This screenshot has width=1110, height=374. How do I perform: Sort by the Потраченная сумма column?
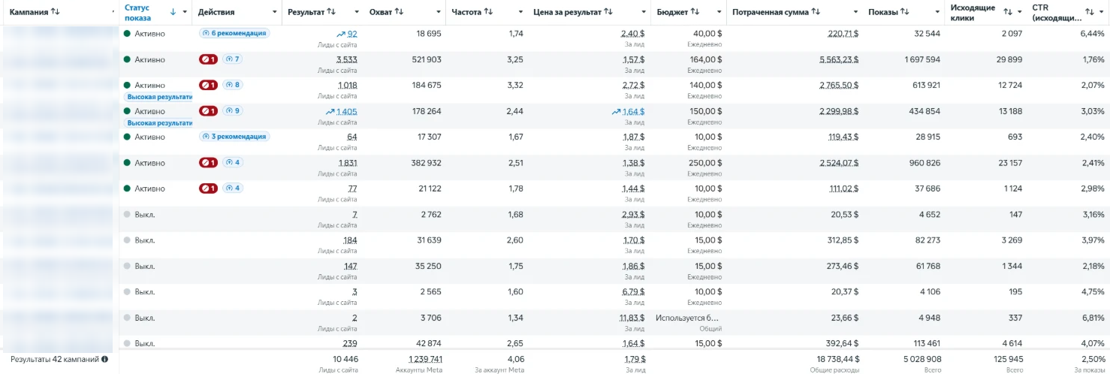816,12
